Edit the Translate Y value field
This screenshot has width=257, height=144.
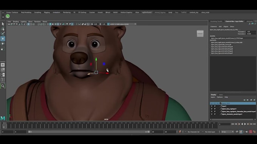tap(251, 32)
